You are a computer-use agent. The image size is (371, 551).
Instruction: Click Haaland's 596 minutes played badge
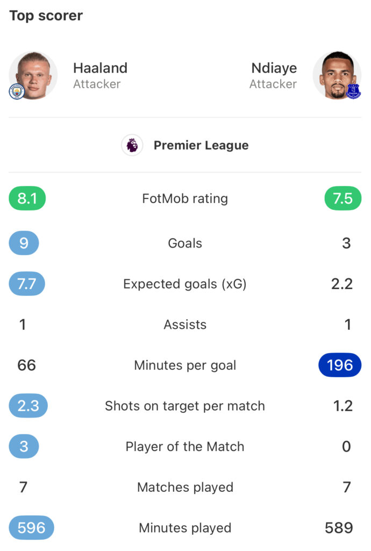point(31,528)
